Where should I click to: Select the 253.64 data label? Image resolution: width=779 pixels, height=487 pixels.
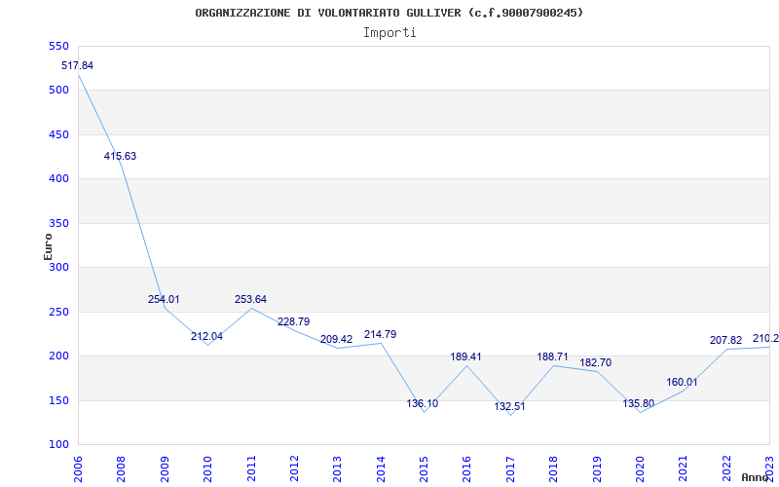pos(250,300)
